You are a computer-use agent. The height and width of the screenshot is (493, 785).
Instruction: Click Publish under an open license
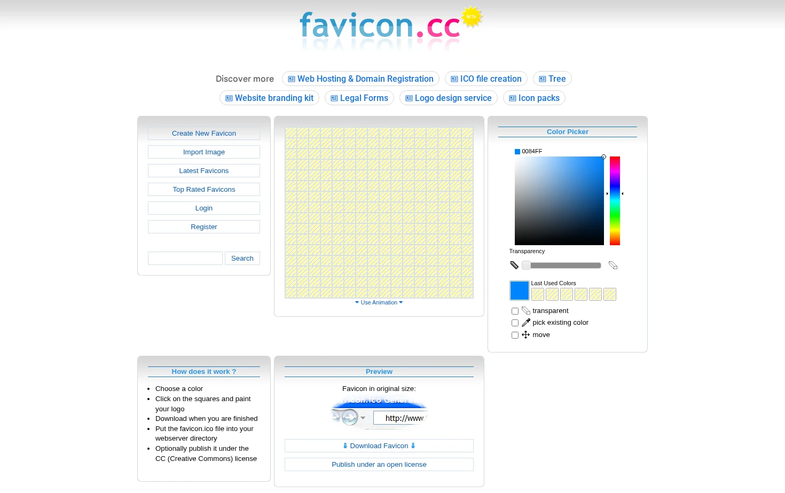[x=379, y=465]
